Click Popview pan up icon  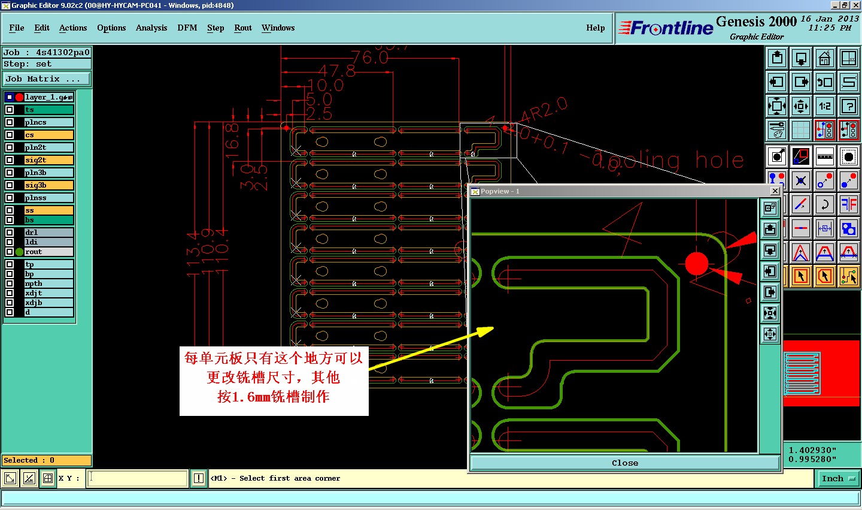pyautogui.click(x=770, y=230)
